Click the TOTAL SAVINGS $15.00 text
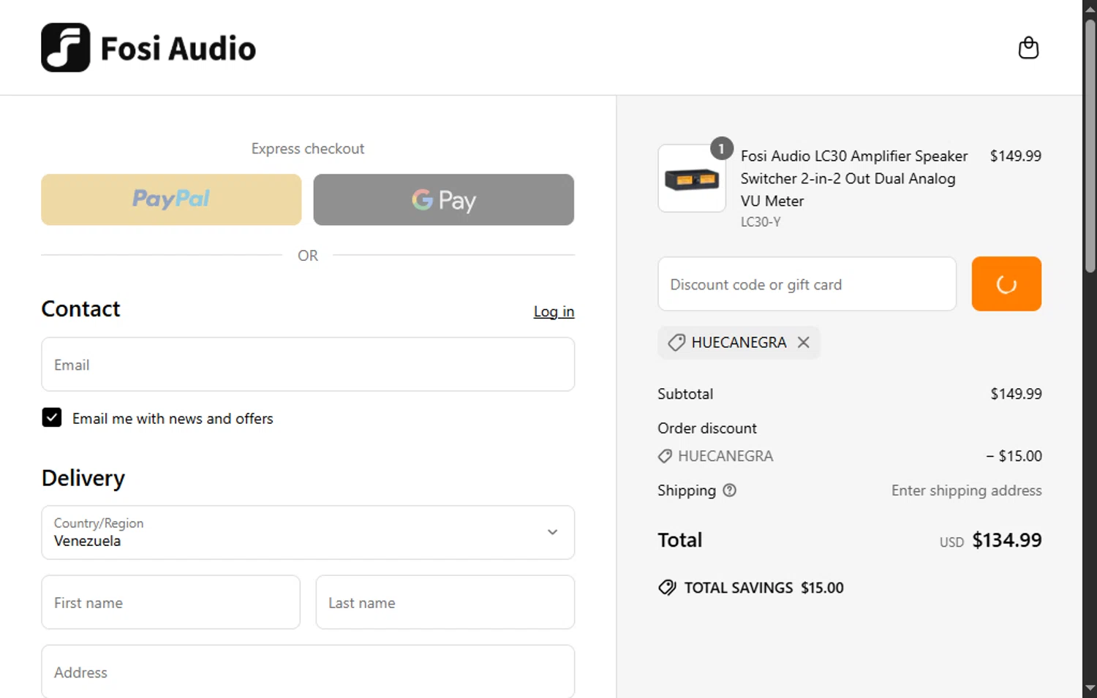This screenshot has width=1097, height=698. 764,588
